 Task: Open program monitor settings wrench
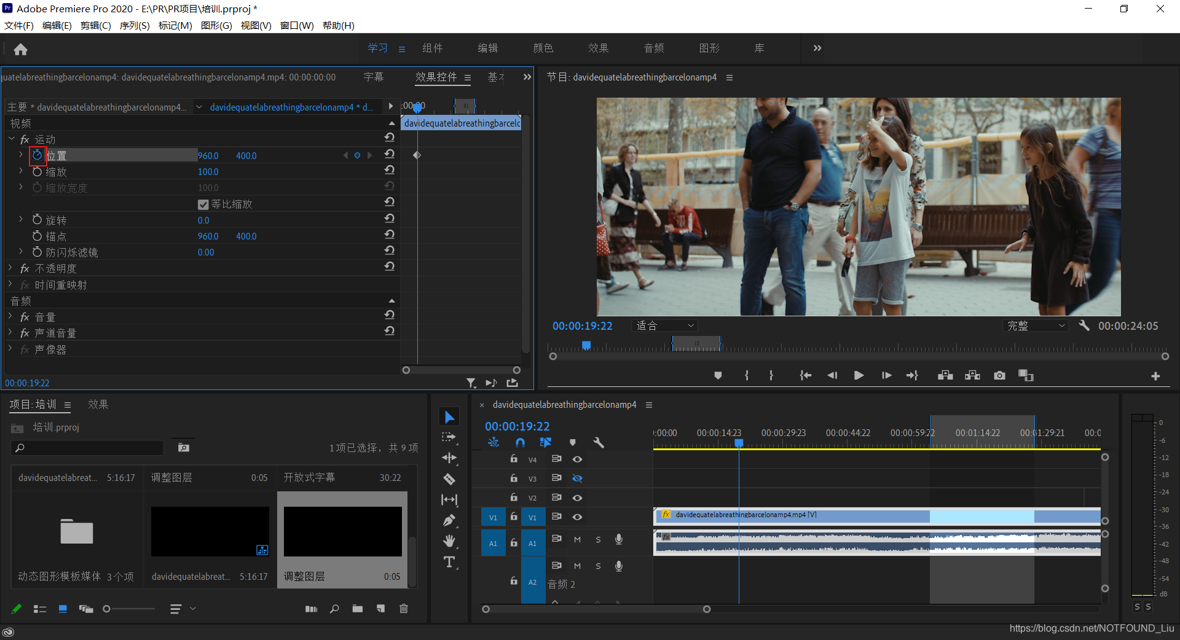tap(1084, 326)
